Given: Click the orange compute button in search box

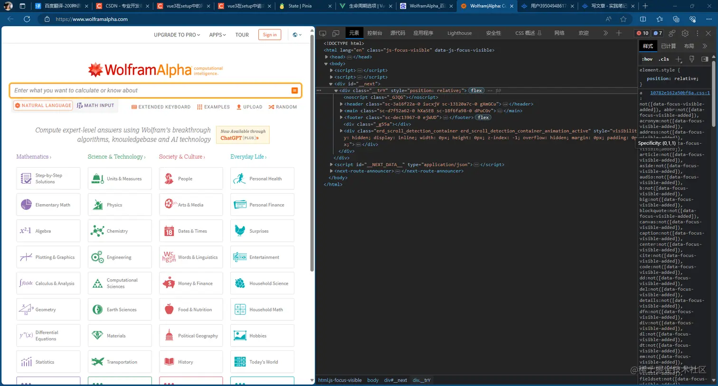Looking at the screenshot, I should coord(294,90).
